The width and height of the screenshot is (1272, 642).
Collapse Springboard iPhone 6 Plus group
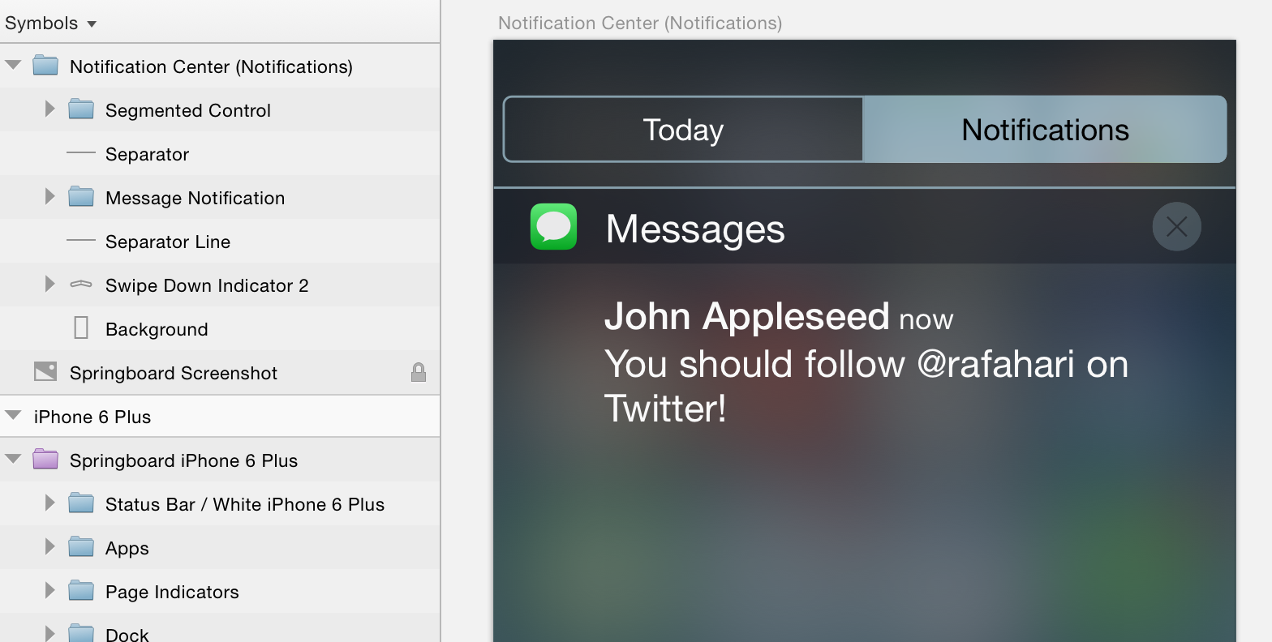pyautogui.click(x=13, y=460)
